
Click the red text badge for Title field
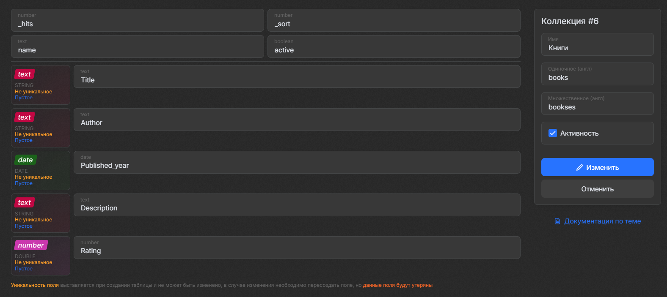[x=25, y=74]
